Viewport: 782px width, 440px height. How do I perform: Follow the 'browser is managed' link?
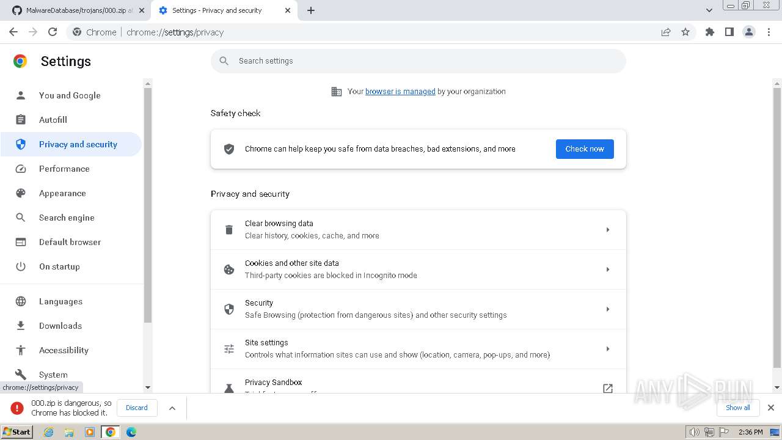point(400,92)
